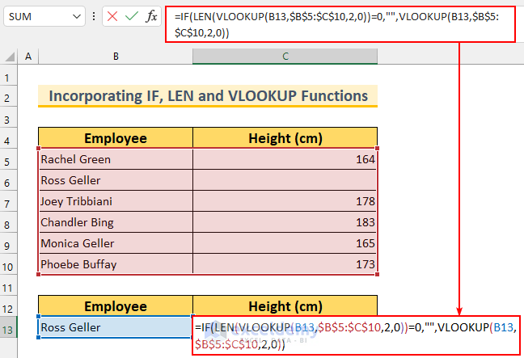Click into the formula bar text

[340, 24]
